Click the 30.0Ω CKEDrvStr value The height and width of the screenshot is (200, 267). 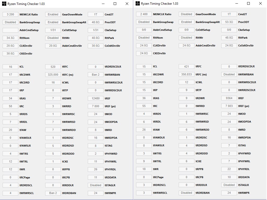click(x=10, y=53)
